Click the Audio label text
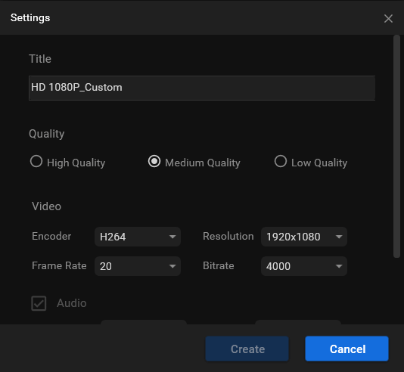 tap(72, 303)
